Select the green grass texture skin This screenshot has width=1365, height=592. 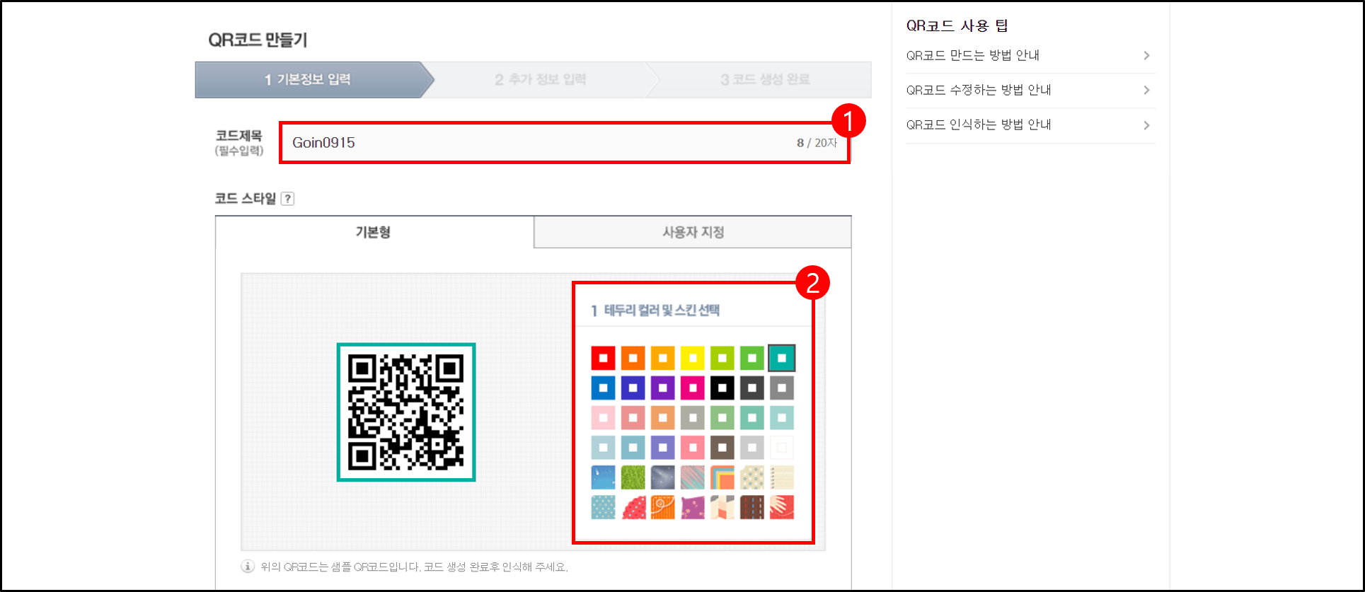[x=633, y=477]
